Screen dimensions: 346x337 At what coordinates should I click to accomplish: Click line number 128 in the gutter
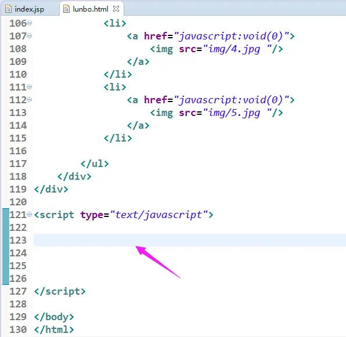point(18,304)
